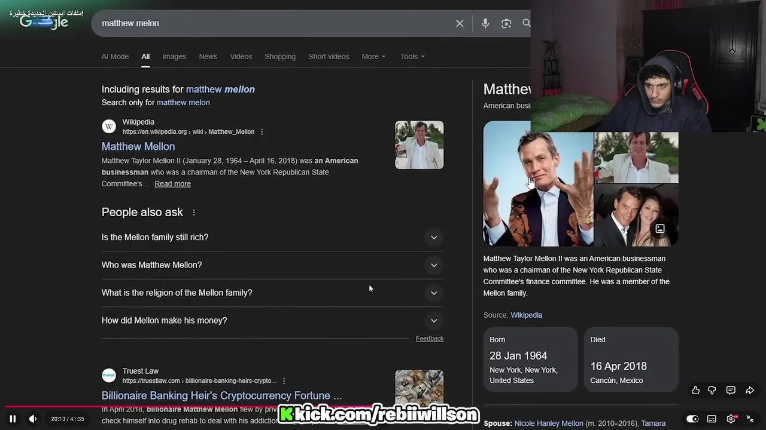
Task: Click the Died '16 Apr 2018' card
Action: 631,360
